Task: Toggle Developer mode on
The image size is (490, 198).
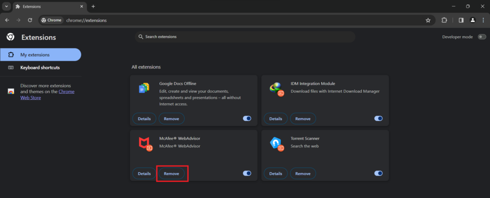Action: 481,37
